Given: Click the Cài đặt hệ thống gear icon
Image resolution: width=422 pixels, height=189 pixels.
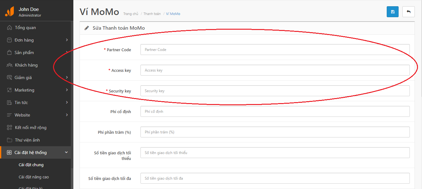Looking at the screenshot, I should (9, 152).
